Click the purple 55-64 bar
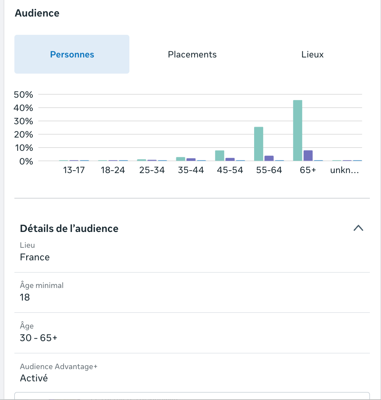381x400 pixels. pos(269,158)
